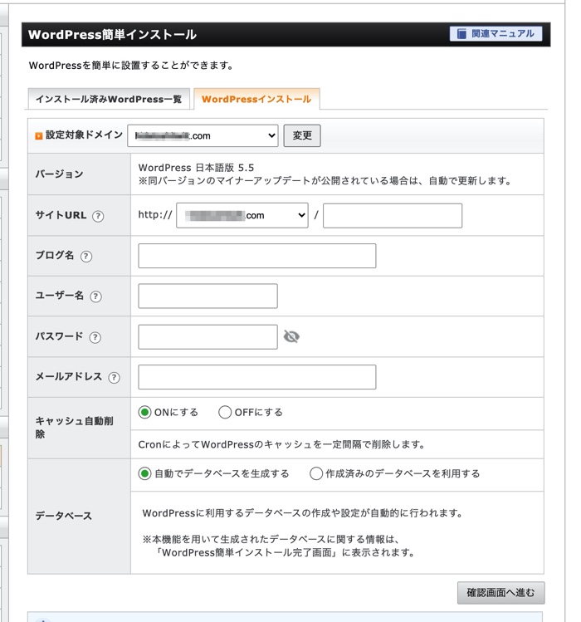Open the サイトURL domain dropdown
This screenshot has height=622, width=581.
click(242, 215)
